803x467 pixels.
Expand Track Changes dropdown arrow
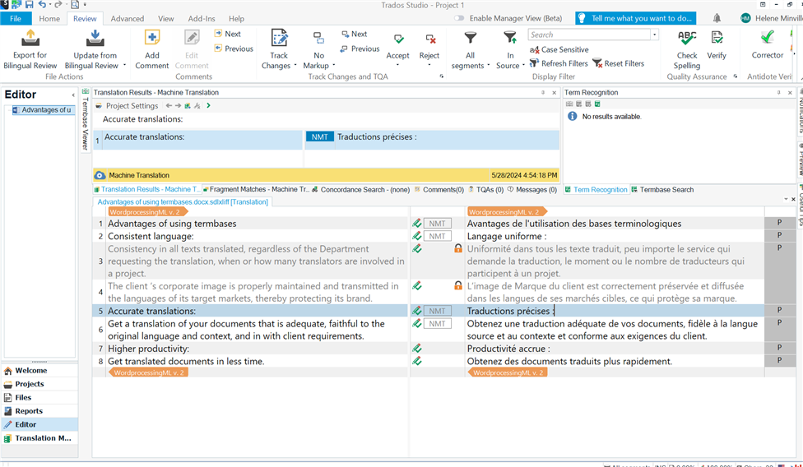[296, 66]
